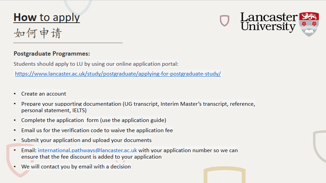This screenshot has height=183, width=326.
Task: Select the "How to apply" title
Action: (x=47, y=17)
